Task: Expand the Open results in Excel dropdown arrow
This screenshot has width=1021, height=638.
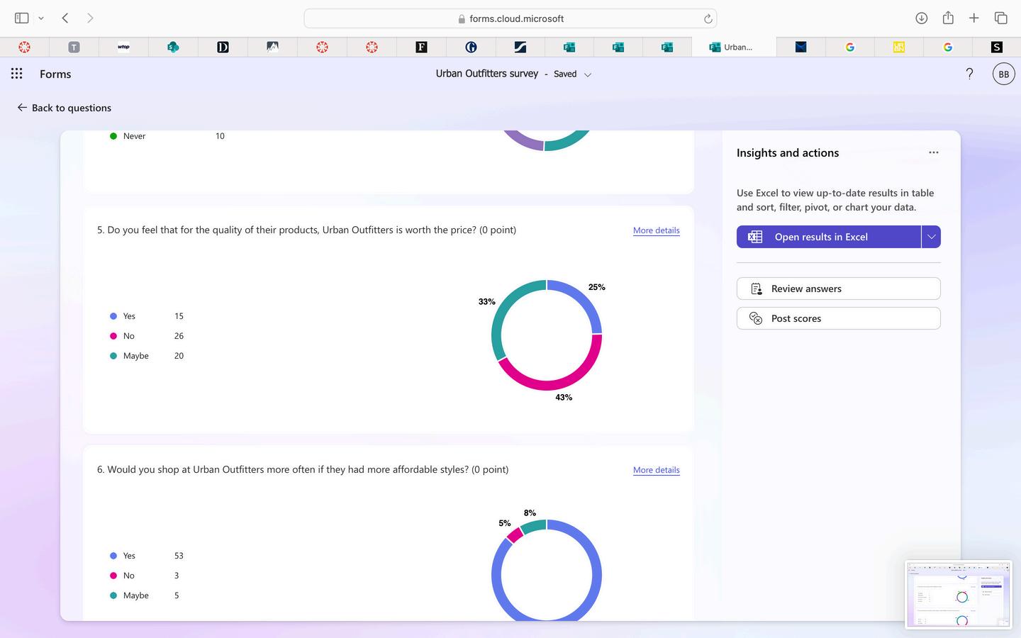Action: coord(931,237)
